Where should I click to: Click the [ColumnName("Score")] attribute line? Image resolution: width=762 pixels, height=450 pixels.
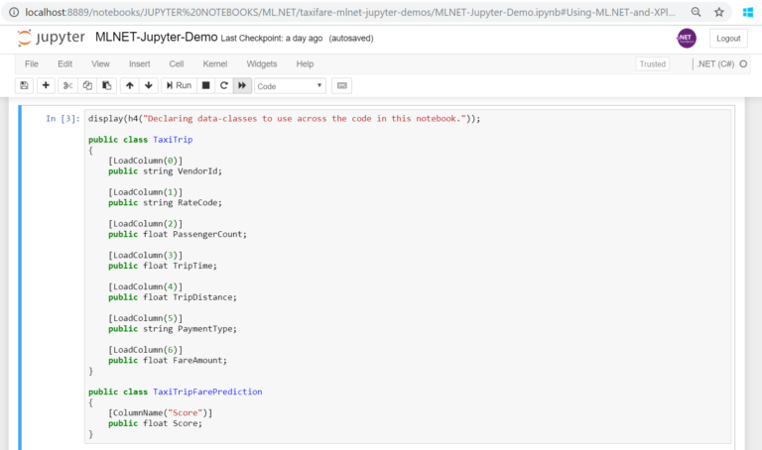point(161,413)
